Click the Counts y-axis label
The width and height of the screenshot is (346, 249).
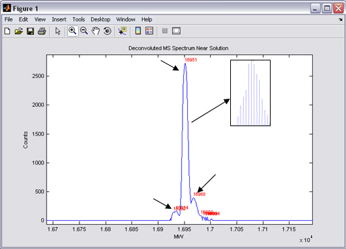coord(26,140)
